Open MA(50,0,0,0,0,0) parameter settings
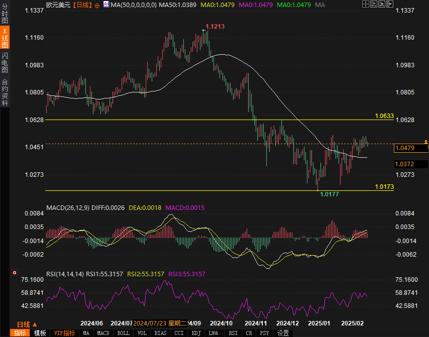The height and width of the screenshot is (337, 429). (133, 5)
